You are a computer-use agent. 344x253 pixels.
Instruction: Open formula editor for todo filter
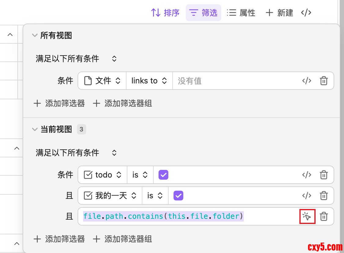[306, 175]
